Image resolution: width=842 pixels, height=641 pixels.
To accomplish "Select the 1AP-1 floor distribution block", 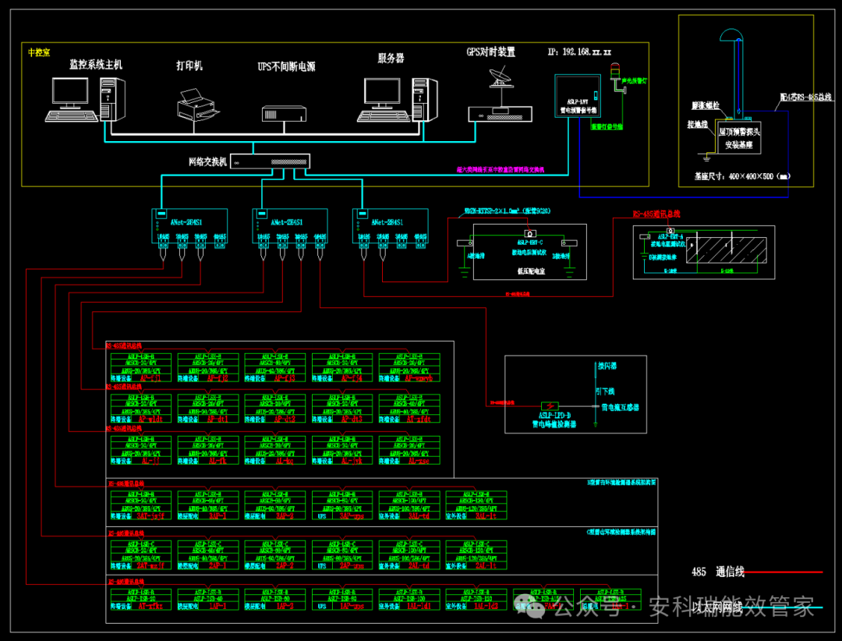I will 208,599.
